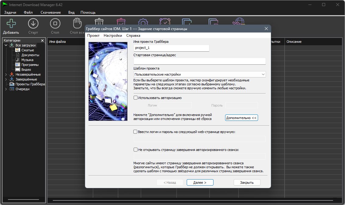This screenshot has height=205, width=345.
Task: Click the Grabber wizard globe image
Action: (108, 81)
